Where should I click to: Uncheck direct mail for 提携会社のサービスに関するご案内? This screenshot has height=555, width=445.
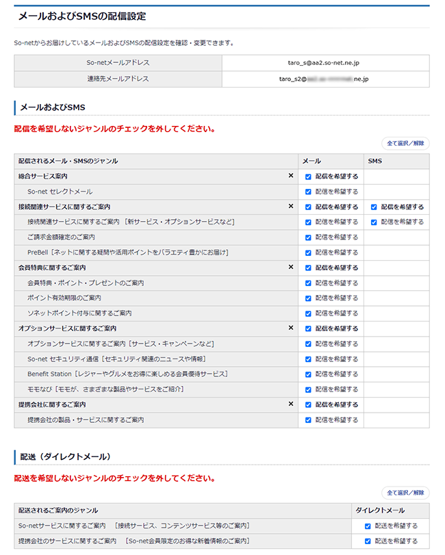(x=368, y=541)
